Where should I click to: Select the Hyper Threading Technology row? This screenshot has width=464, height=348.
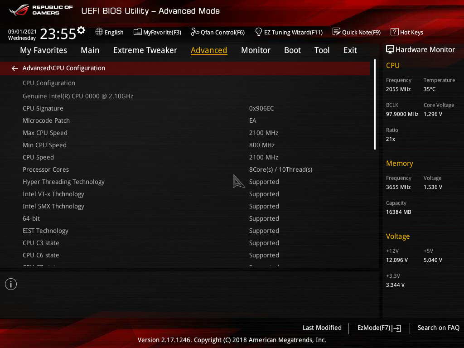[x=185, y=182]
